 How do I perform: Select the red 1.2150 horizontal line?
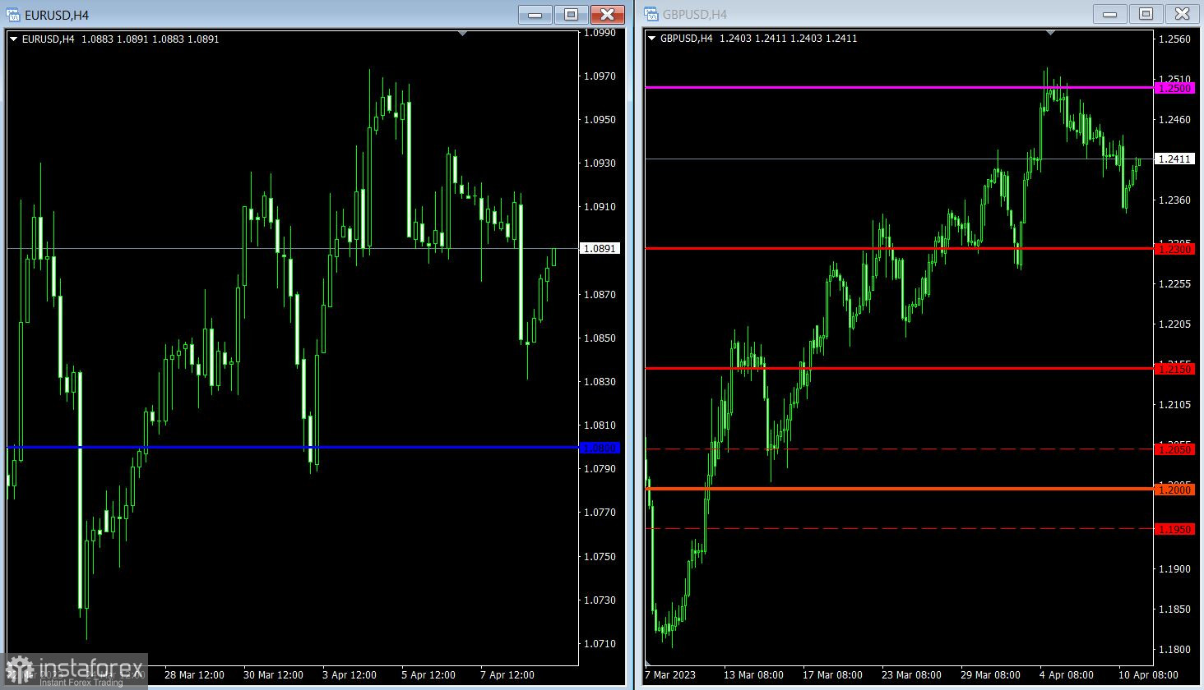tap(899, 369)
